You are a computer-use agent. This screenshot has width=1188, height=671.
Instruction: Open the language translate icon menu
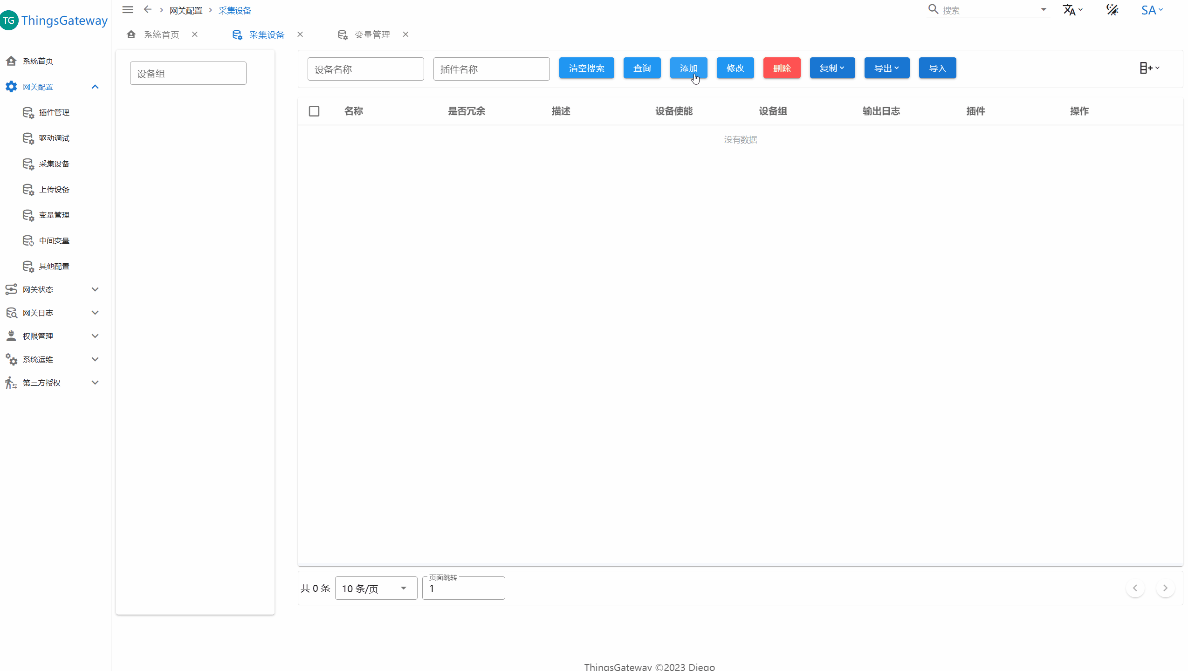tap(1071, 10)
